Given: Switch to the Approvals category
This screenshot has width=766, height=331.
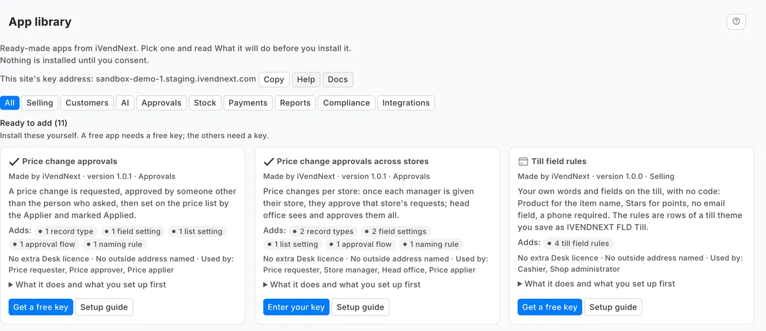Looking at the screenshot, I should pos(161,103).
